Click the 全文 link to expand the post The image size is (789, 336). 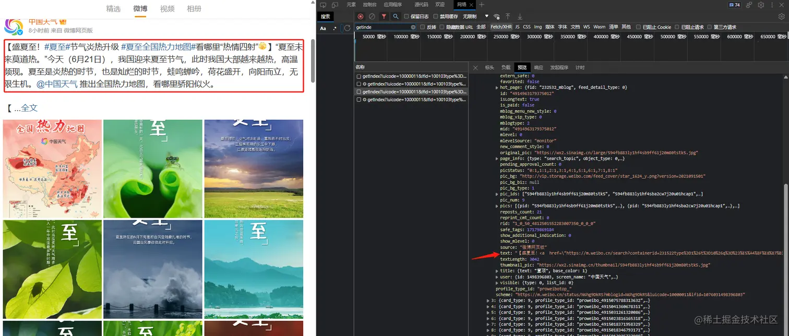coord(29,108)
